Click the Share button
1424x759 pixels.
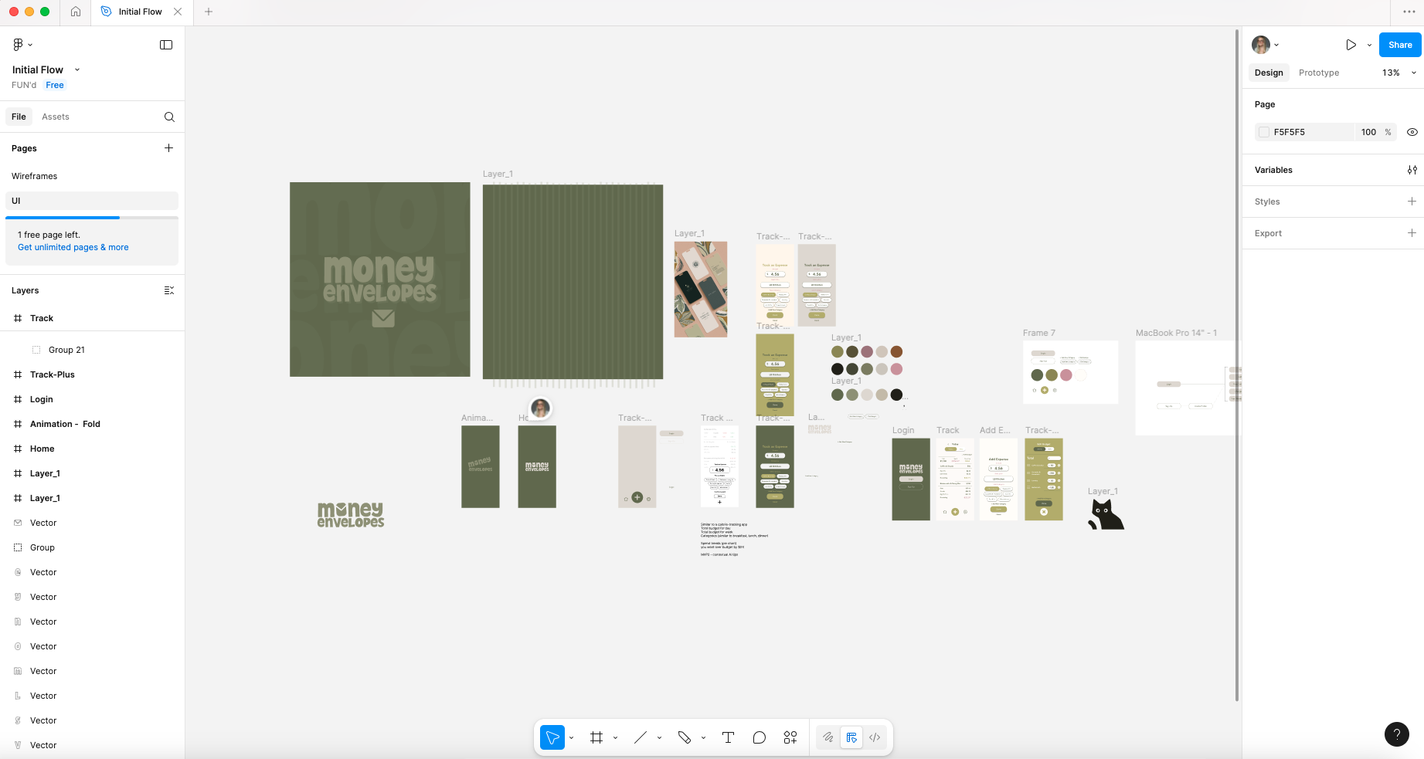1400,45
